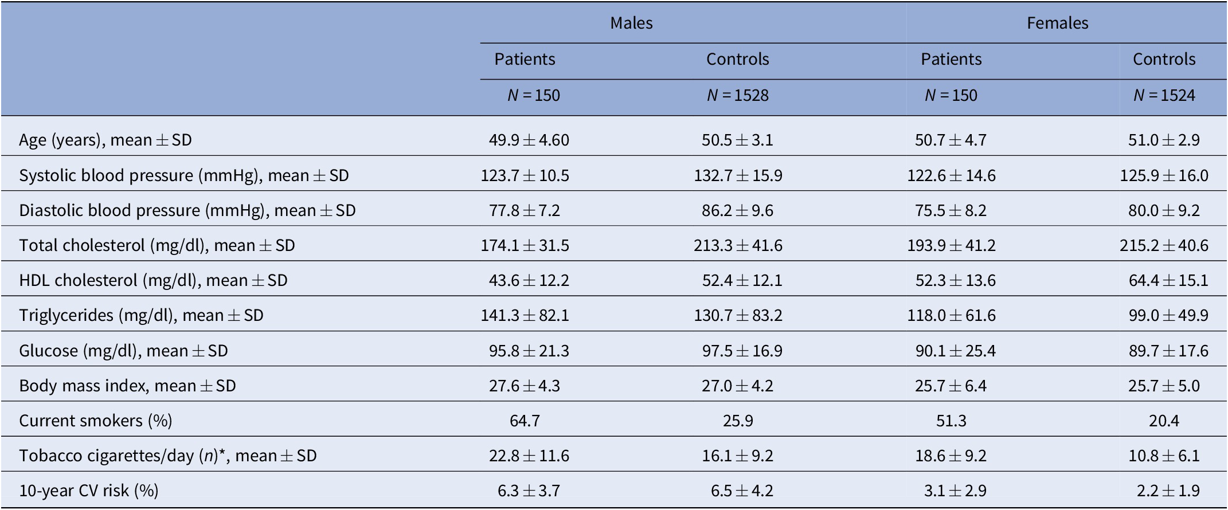Click the Body mass index row label

tap(127, 386)
